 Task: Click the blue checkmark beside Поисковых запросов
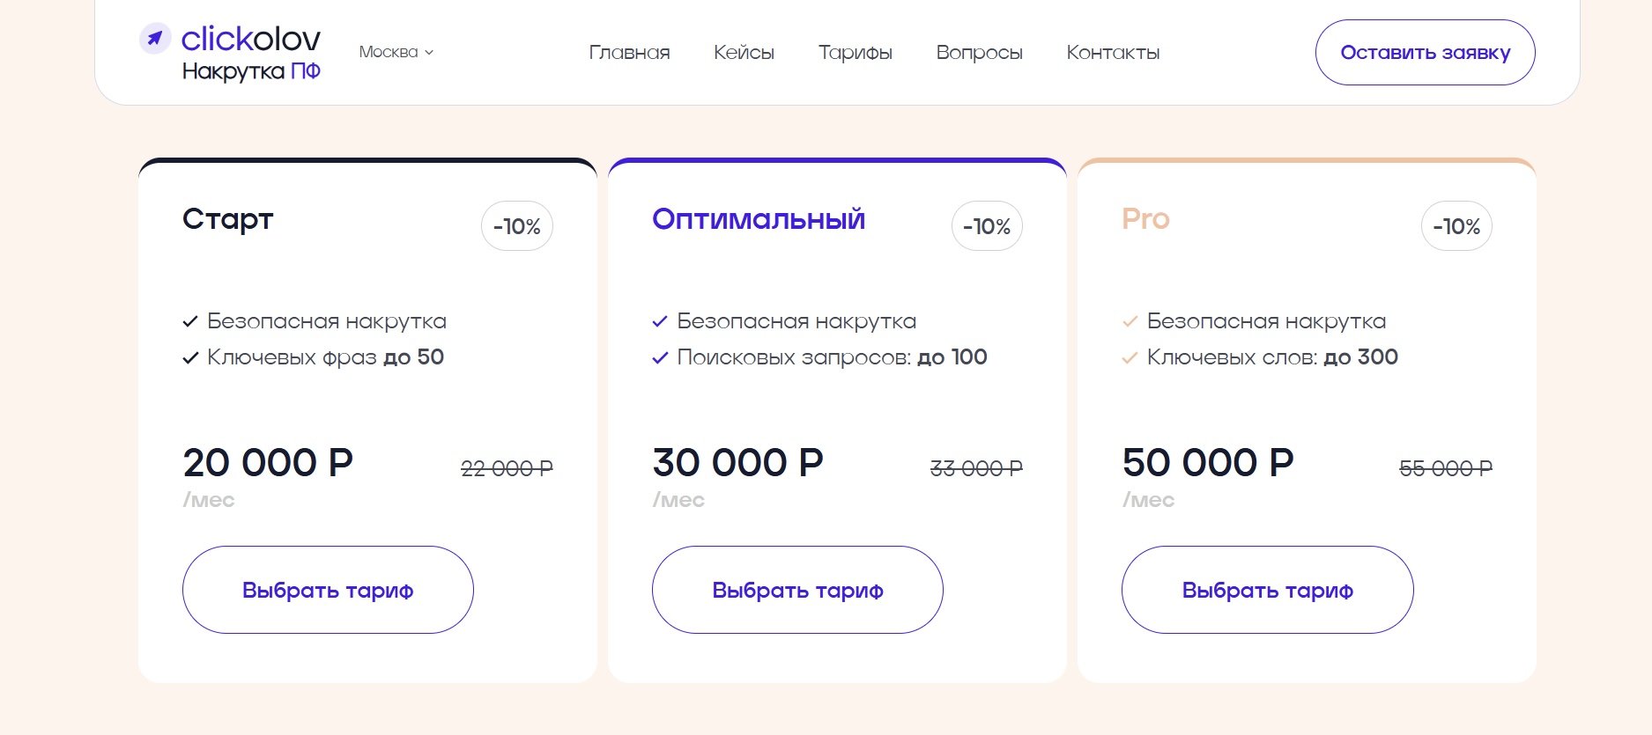coord(660,357)
